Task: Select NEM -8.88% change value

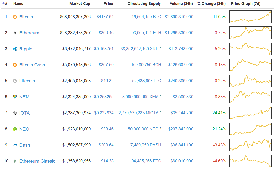Action: click(220, 97)
